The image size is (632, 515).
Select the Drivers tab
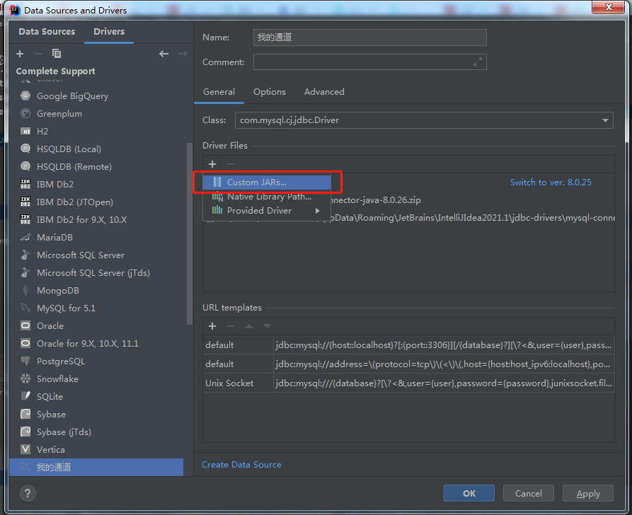[x=109, y=31]
